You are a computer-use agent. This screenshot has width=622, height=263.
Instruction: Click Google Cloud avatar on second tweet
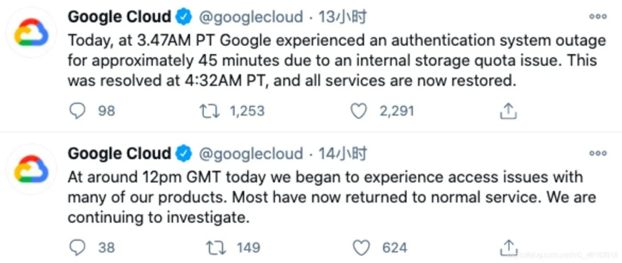point(32,168)
